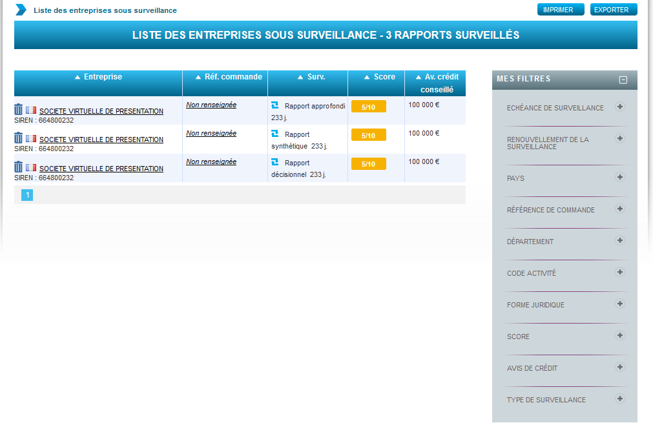Expand the Echéance de surveillance filter
653x425 pixels.
(x=620, y=107)
